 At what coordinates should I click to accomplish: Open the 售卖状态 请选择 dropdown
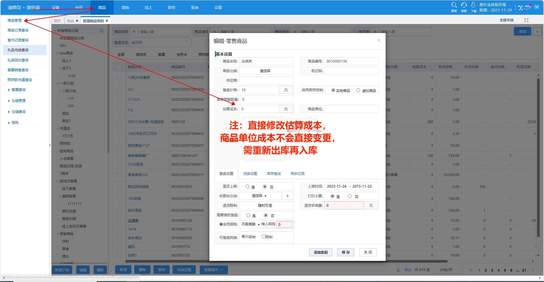coord(160,42)
